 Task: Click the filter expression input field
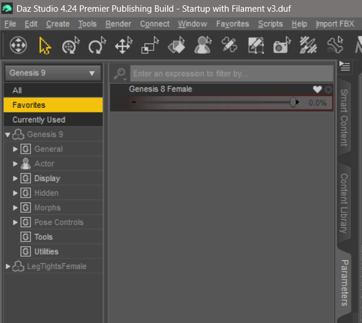click(x=232, y=74)
